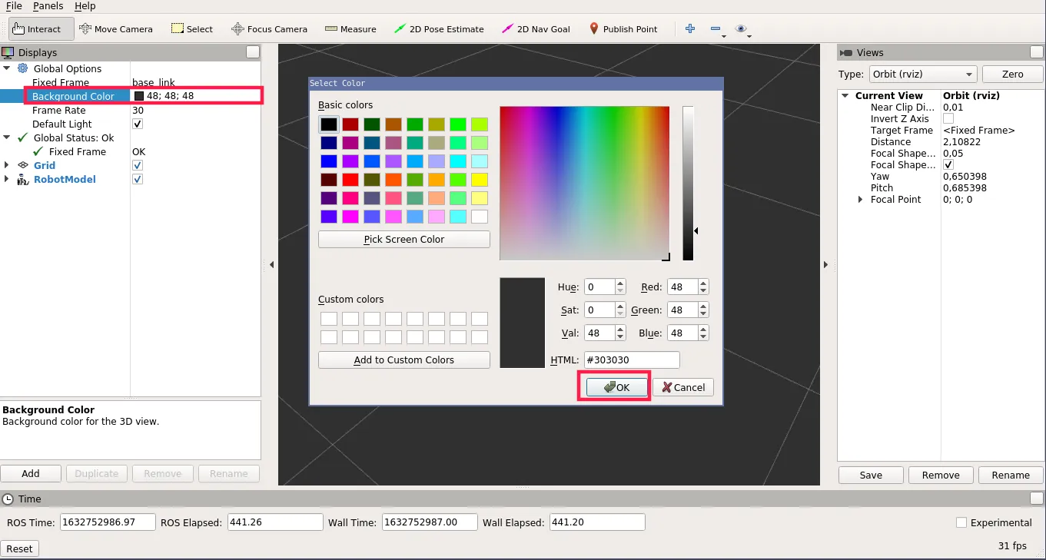Open the Panels menu
The height and width of the screenshot is (560, 1046).
(48, 6)
